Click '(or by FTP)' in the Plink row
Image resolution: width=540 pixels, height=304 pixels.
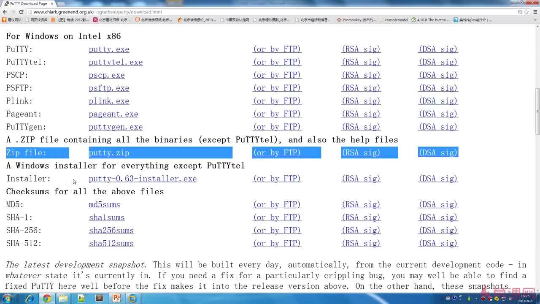(277, 101)
